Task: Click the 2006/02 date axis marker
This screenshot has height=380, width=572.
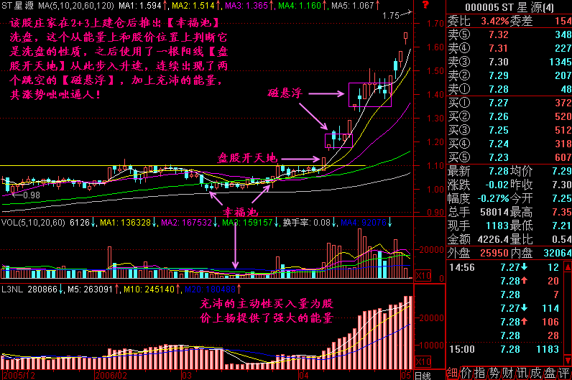Action: 109,374
